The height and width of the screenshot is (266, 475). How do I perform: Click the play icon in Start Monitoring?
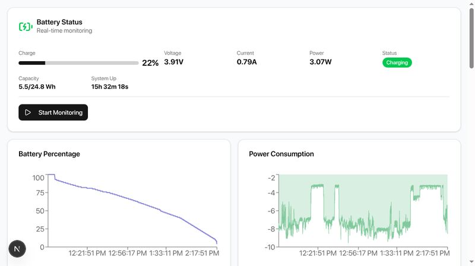click(x=28, y=112)
